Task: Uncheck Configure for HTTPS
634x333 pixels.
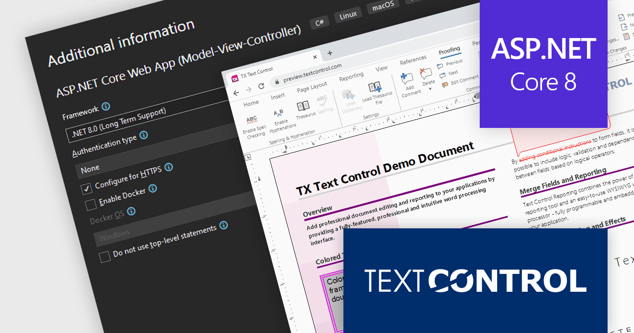Action: click(x=86, y=188)
